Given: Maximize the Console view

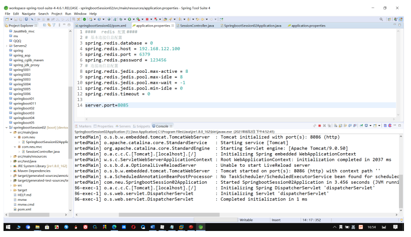Looking at the screenshot, I should click(400, 126).
